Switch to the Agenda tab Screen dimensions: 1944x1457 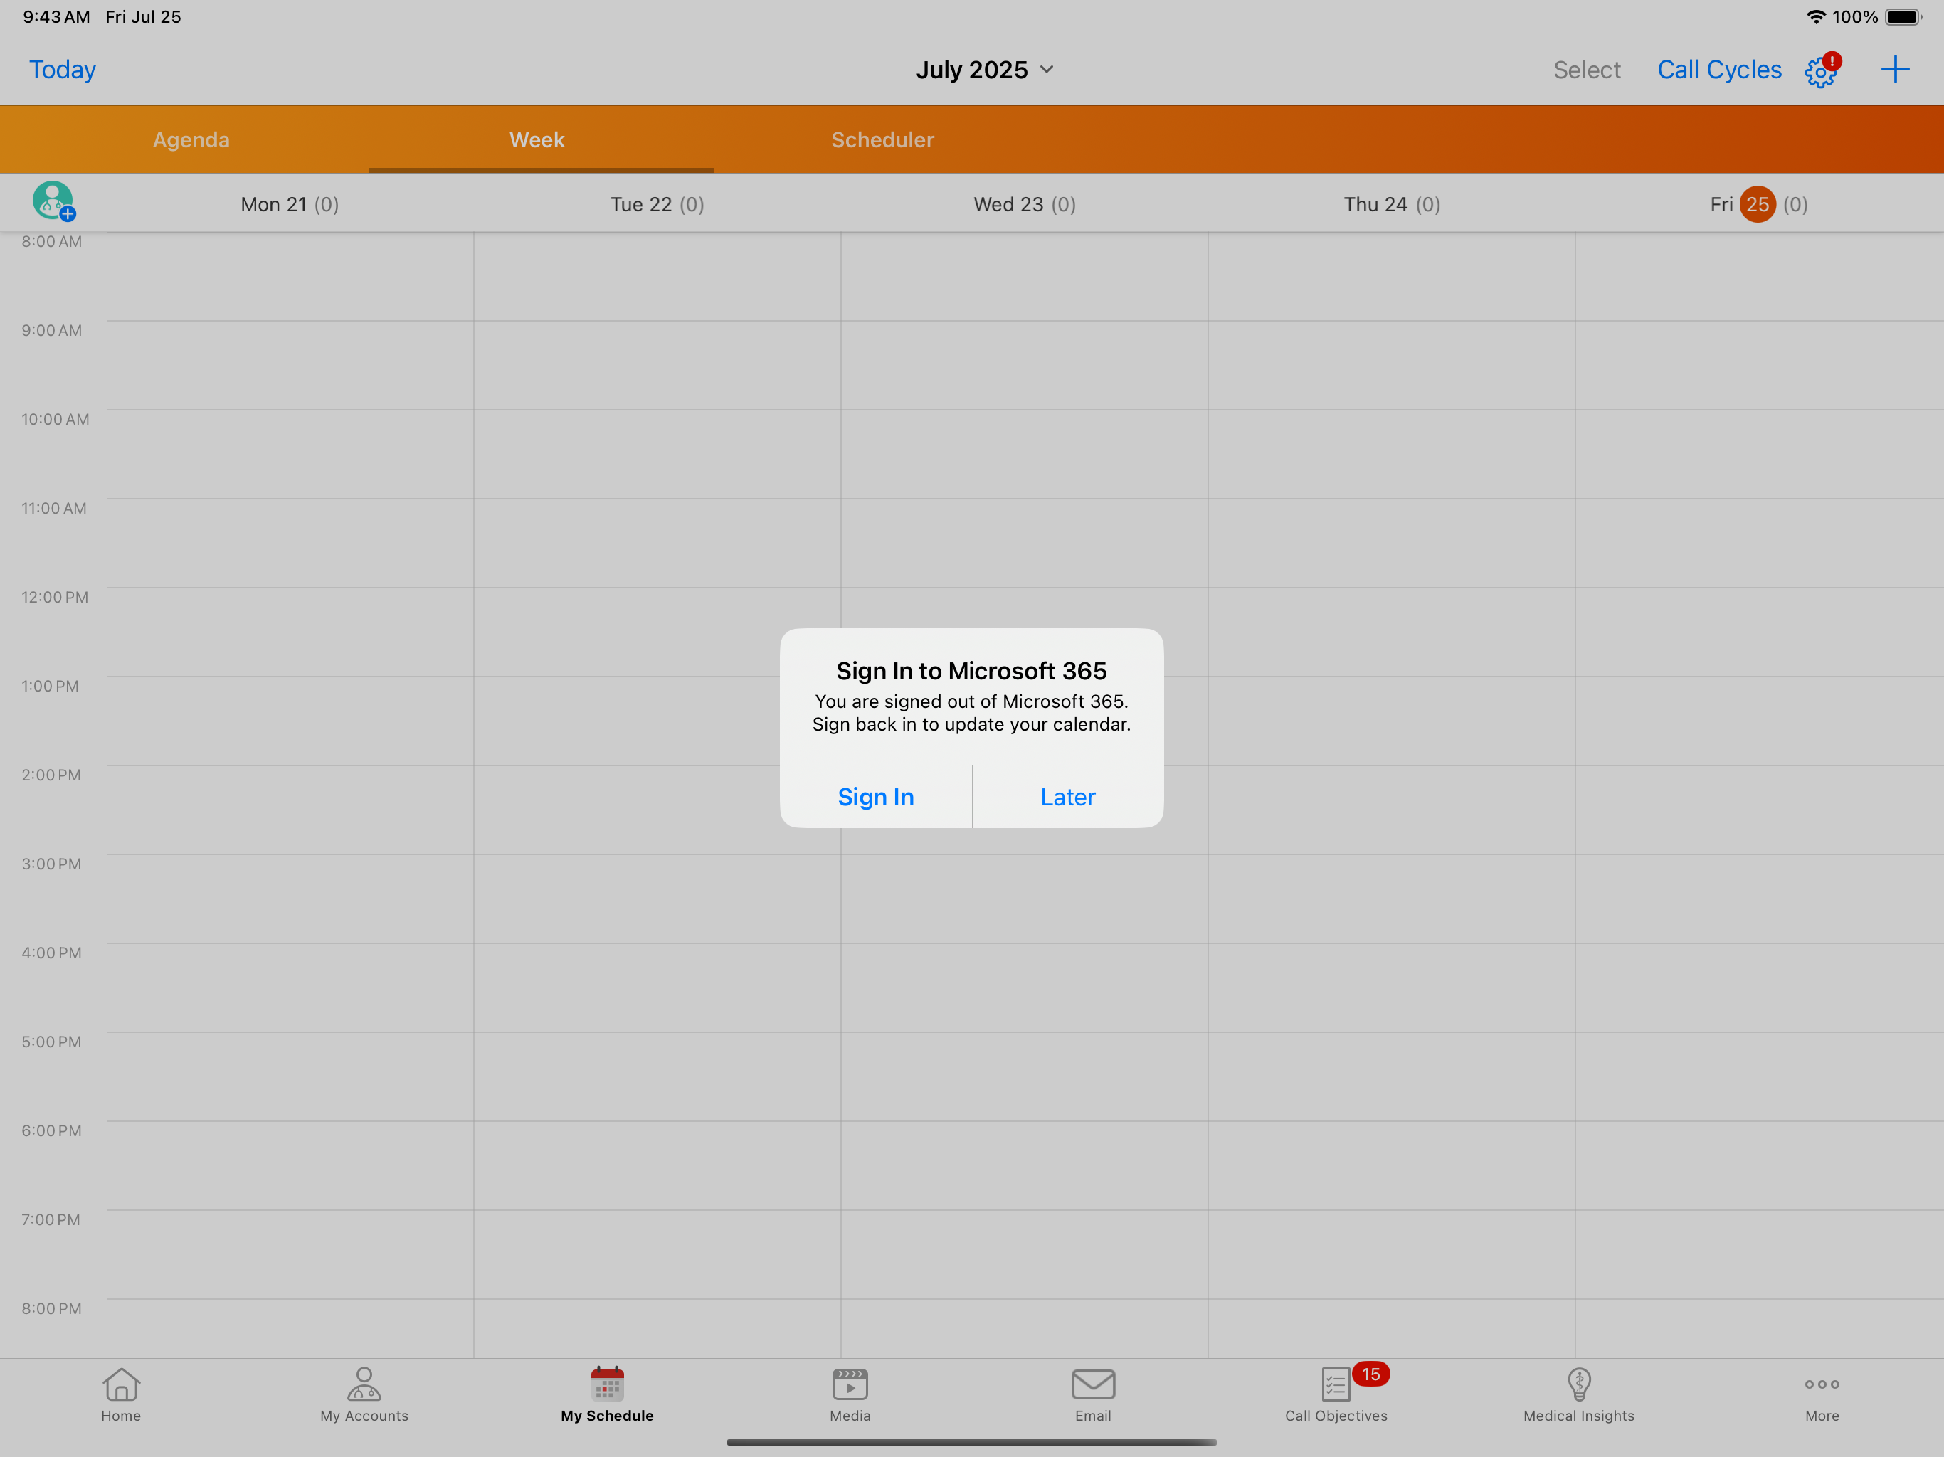coord(191,139)
